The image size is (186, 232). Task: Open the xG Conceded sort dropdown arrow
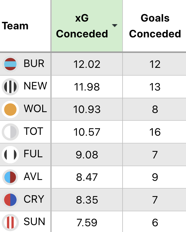tap(115, 26)
